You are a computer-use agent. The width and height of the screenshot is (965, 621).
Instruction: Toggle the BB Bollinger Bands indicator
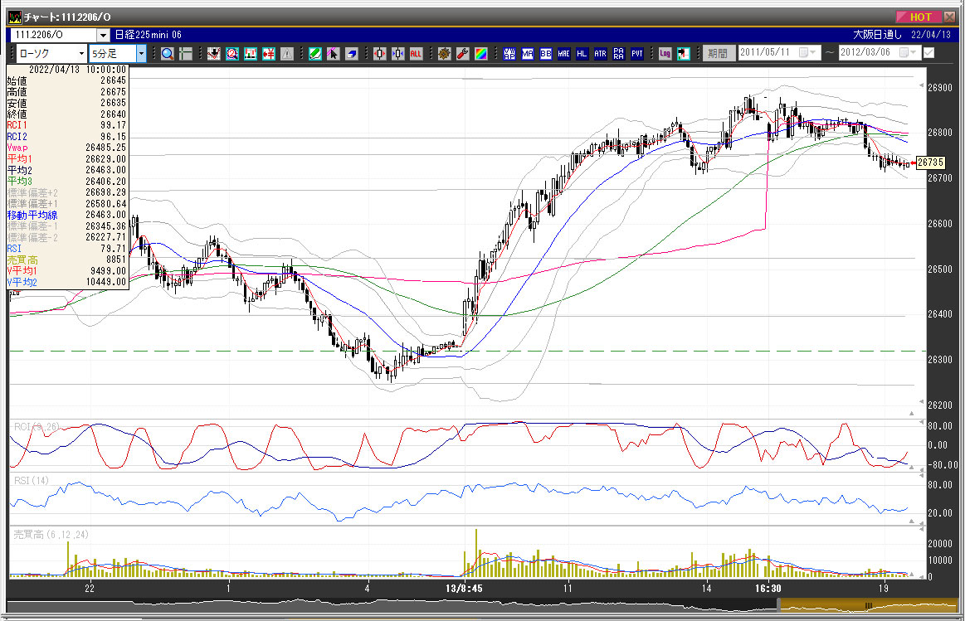point(546,54)
